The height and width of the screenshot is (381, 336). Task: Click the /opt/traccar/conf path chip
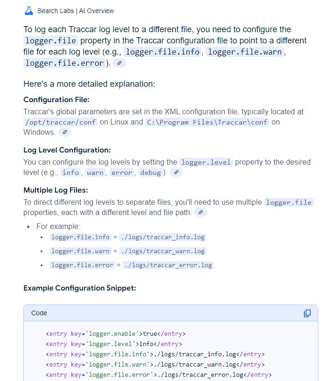60,122
